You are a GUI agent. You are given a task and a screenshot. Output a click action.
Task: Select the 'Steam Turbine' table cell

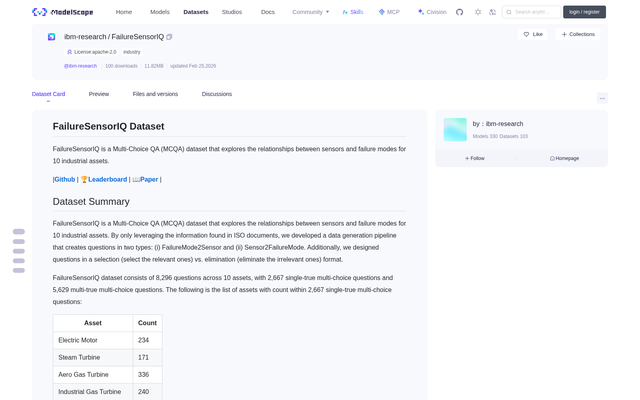[x=93, y=358]
